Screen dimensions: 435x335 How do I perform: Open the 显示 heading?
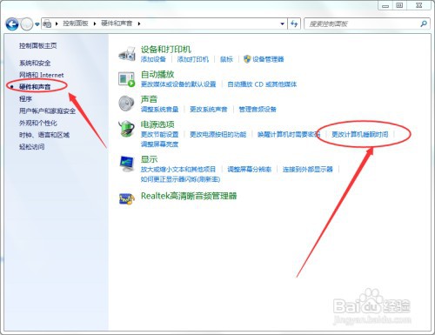149,159
